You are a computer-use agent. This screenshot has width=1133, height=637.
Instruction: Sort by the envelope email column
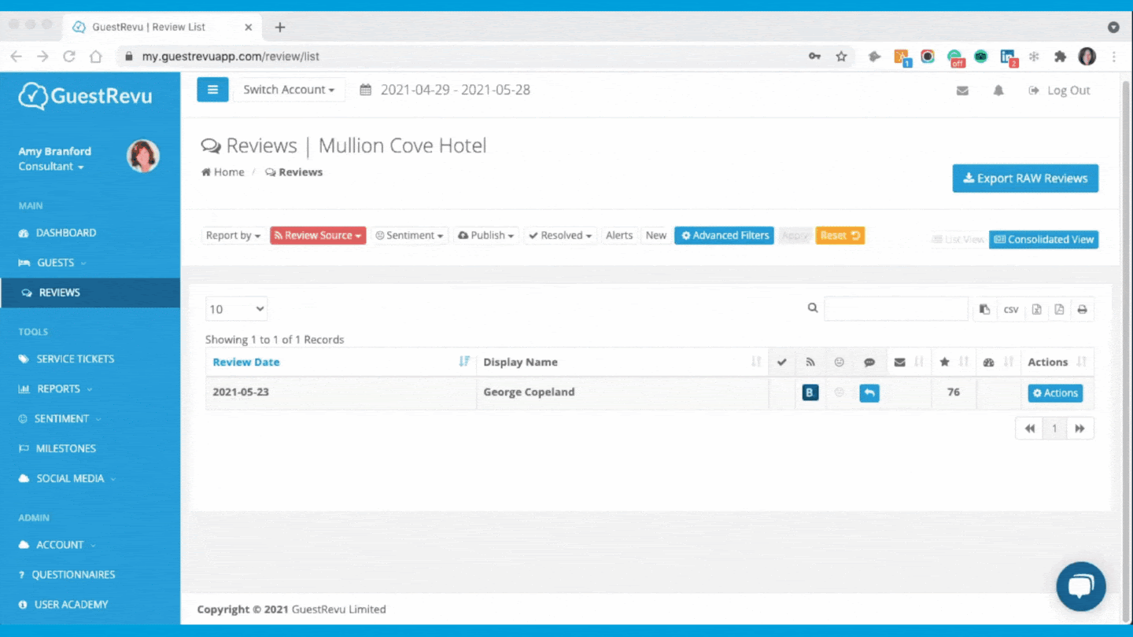click(x=909, y=362)
